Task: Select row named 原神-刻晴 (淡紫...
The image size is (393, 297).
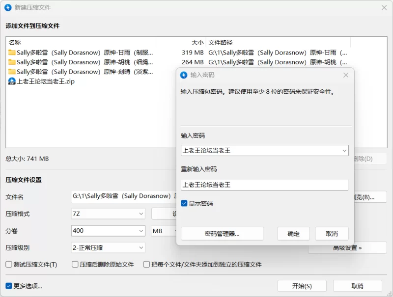Action: tap(84, 72)
